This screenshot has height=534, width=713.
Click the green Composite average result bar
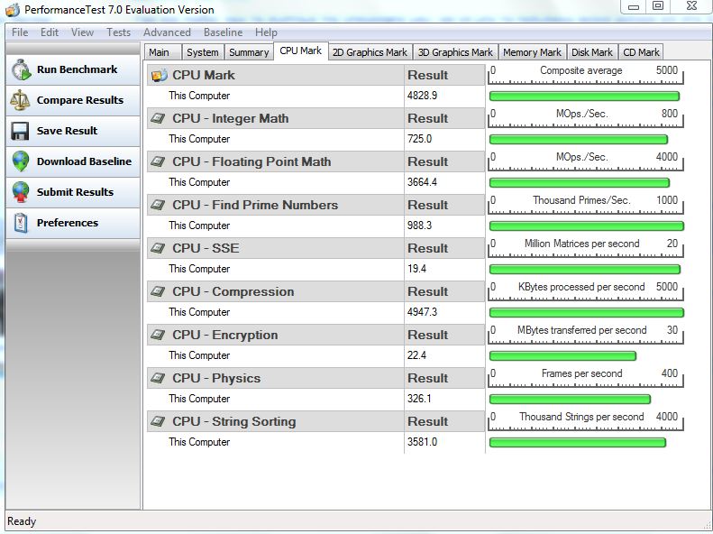pos(584,96)
